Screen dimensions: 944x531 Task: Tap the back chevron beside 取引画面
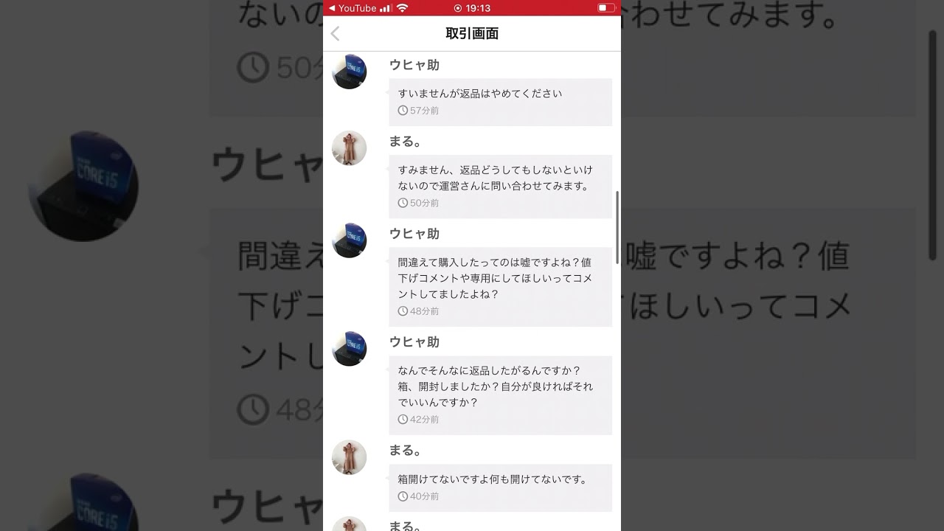tap(335, 34)
